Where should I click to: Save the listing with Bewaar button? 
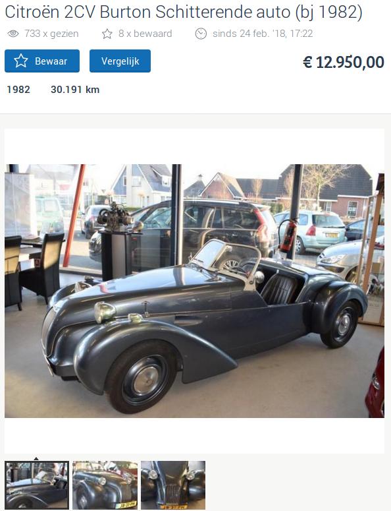point(42,61)
